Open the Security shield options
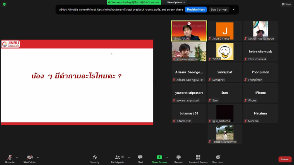 click(x=95, y=158)
